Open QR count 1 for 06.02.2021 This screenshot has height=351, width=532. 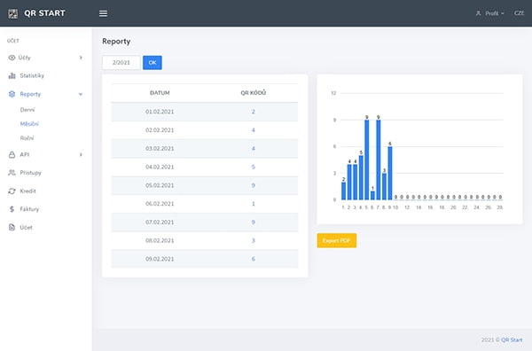(x=253, y=204)
